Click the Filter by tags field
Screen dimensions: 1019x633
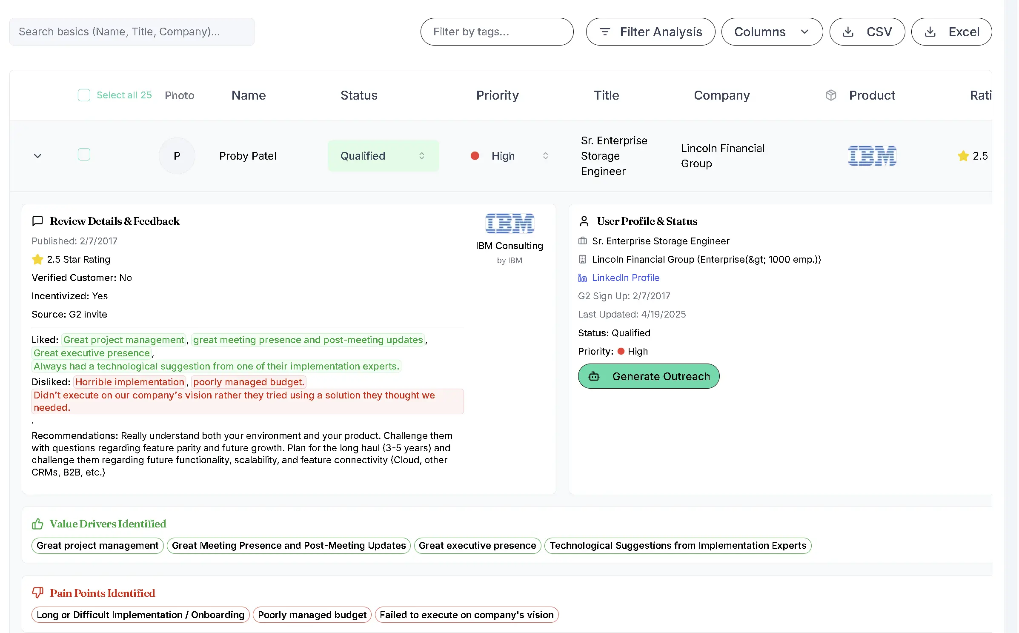point(496,32)
